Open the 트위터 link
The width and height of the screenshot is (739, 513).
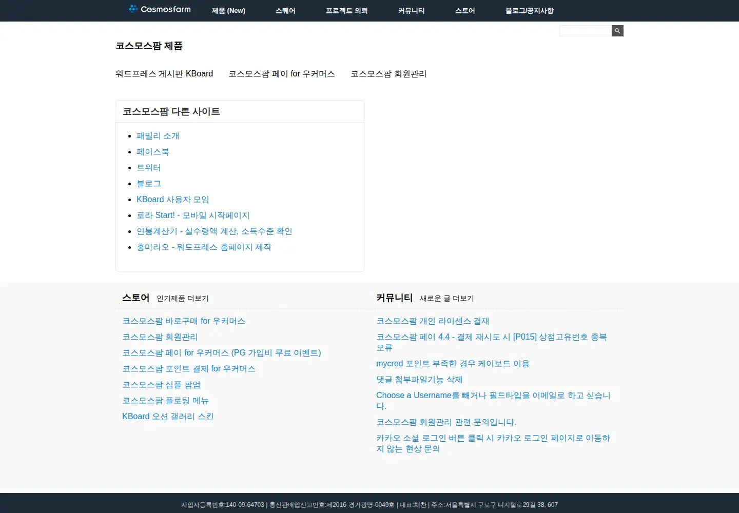click(x=149, y=168)
